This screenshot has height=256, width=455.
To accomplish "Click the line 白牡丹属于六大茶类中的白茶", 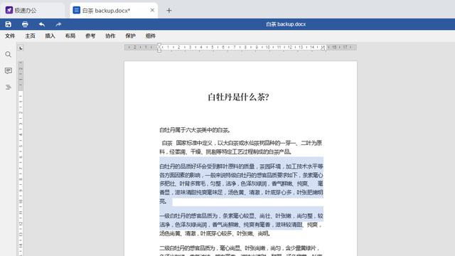I will 195,130.
